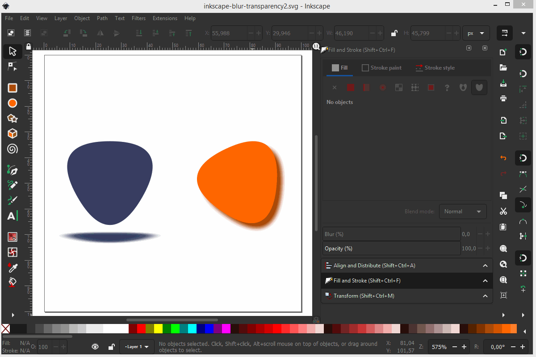Screen dimensions: 536x357
Task: Collapse the Align and Distribute panel
Action: tap(485, 266)
